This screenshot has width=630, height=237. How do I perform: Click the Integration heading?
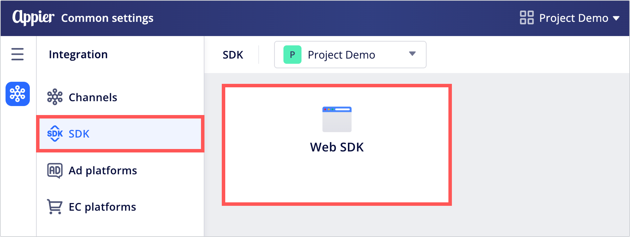coord(78,54)
